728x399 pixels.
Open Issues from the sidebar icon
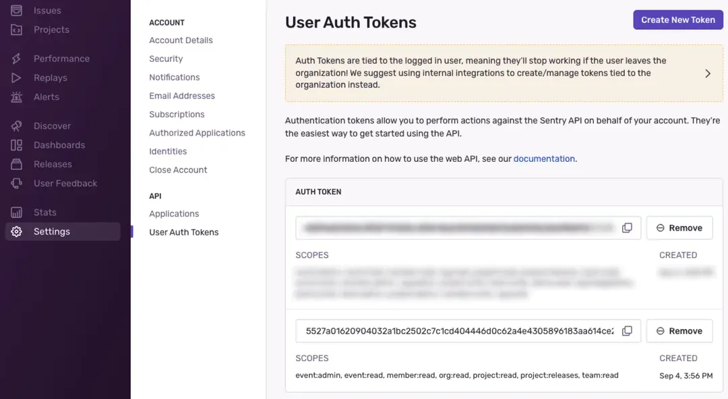pyautogui.click(x=16, y=10)
